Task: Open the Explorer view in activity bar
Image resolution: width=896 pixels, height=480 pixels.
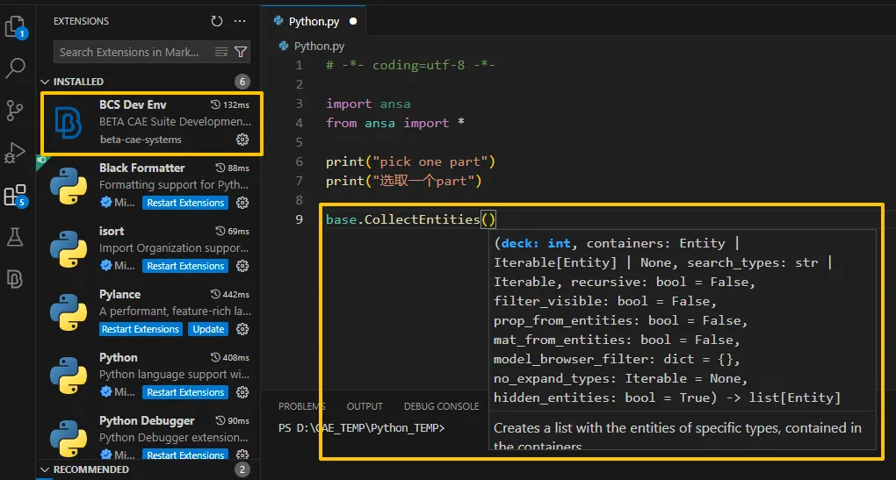Action: (x=15, y=26)
